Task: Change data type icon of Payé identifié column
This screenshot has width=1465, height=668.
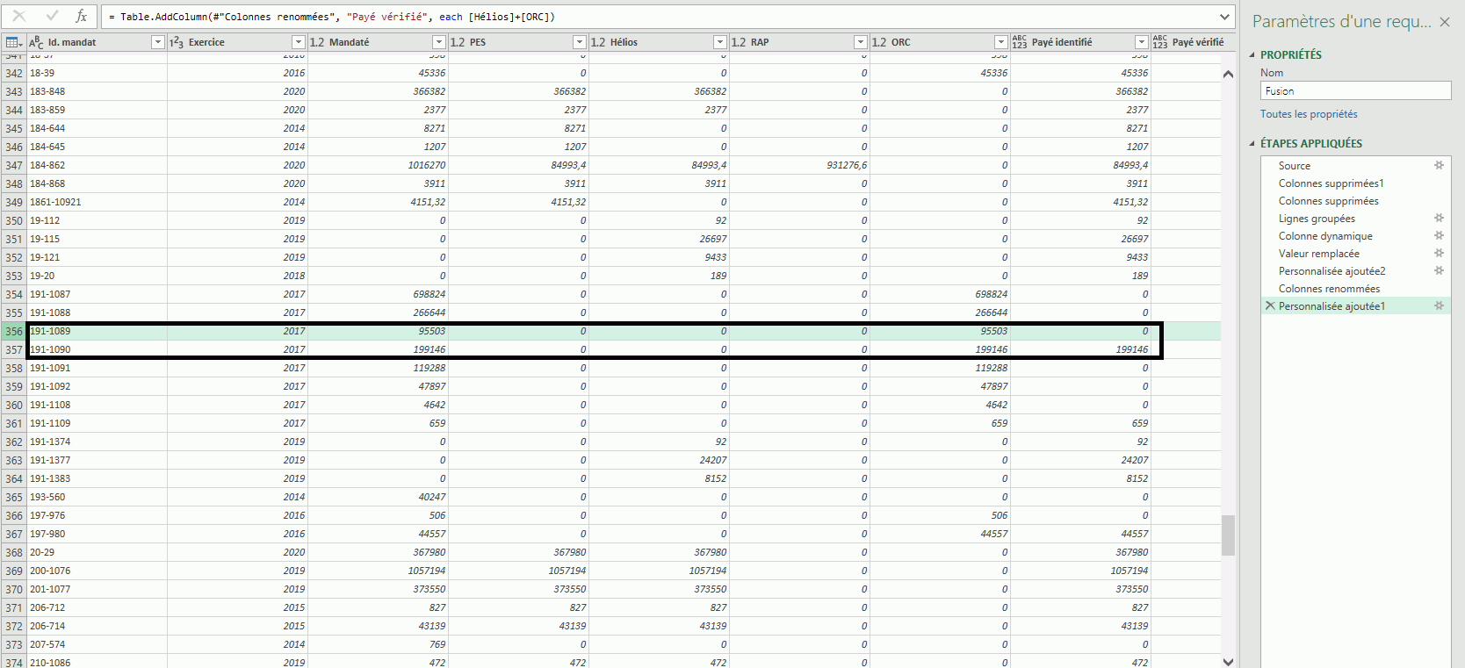Action: coord(1019,42)
